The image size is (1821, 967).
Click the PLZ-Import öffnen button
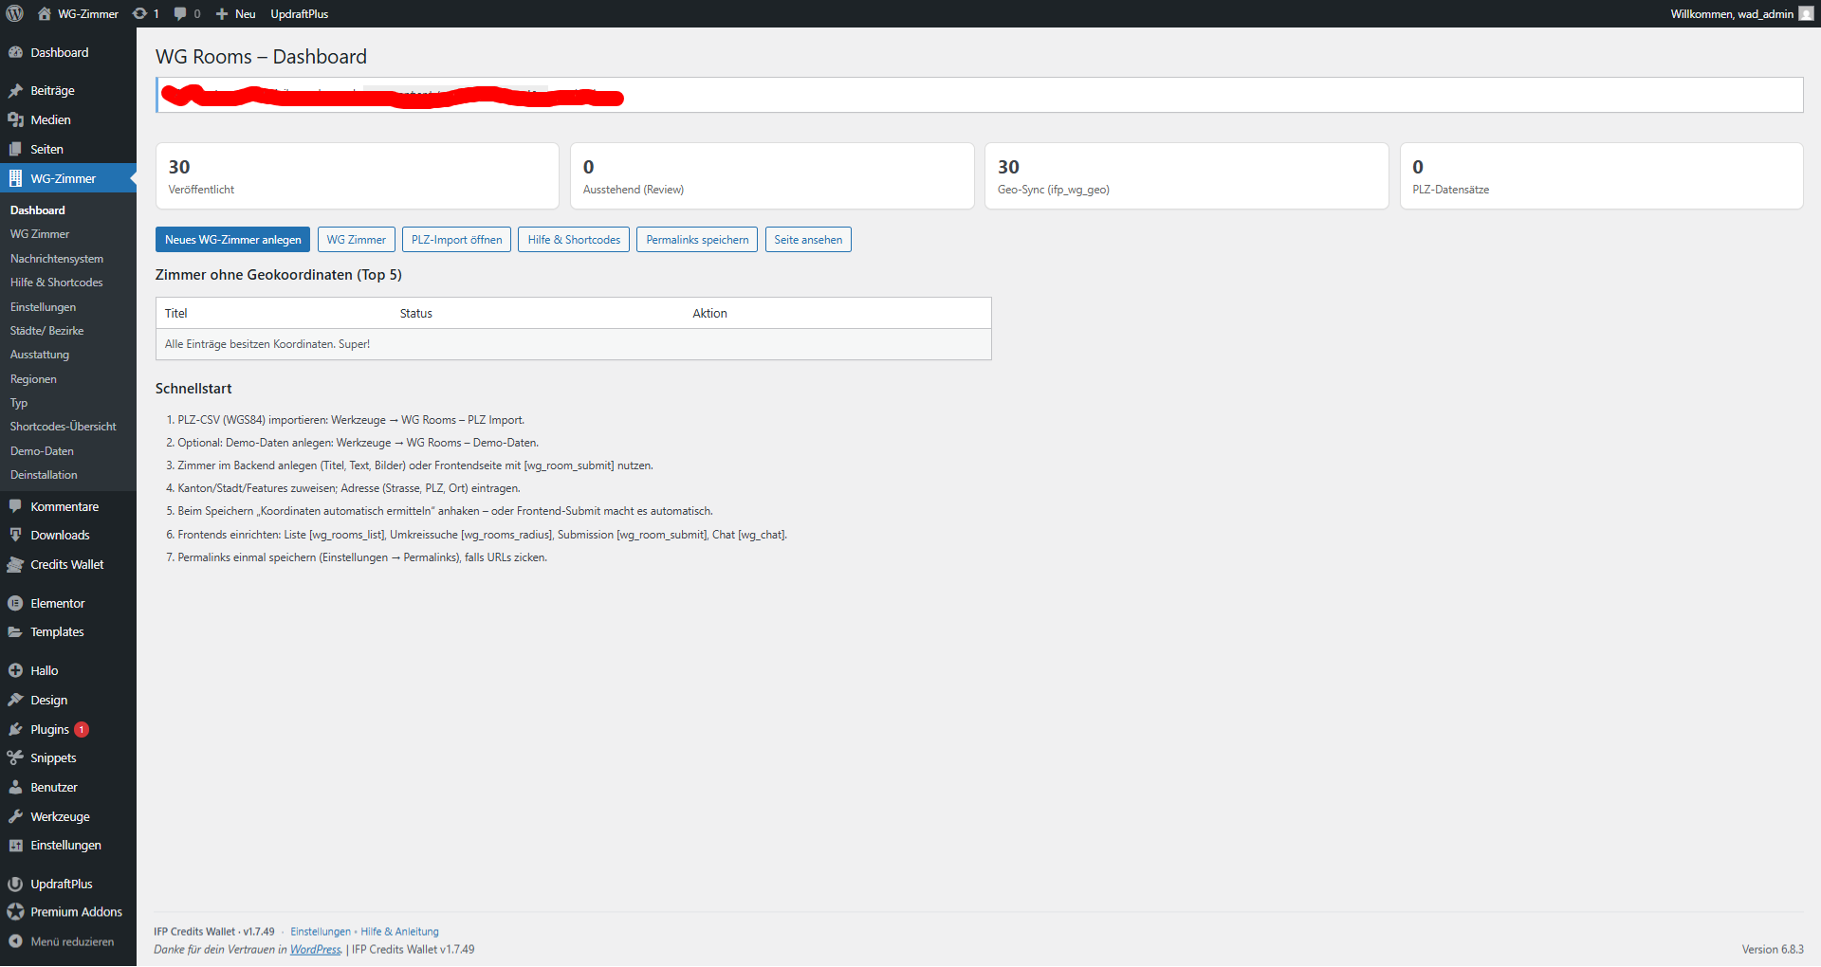tap(456, 240)
